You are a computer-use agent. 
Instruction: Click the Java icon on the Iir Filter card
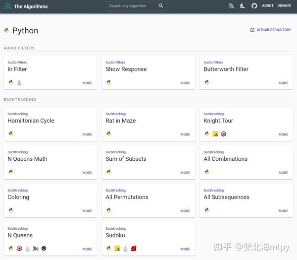tap(19, 83)
